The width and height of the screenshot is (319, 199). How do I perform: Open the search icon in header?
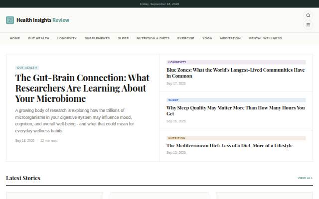coord(308,15)
